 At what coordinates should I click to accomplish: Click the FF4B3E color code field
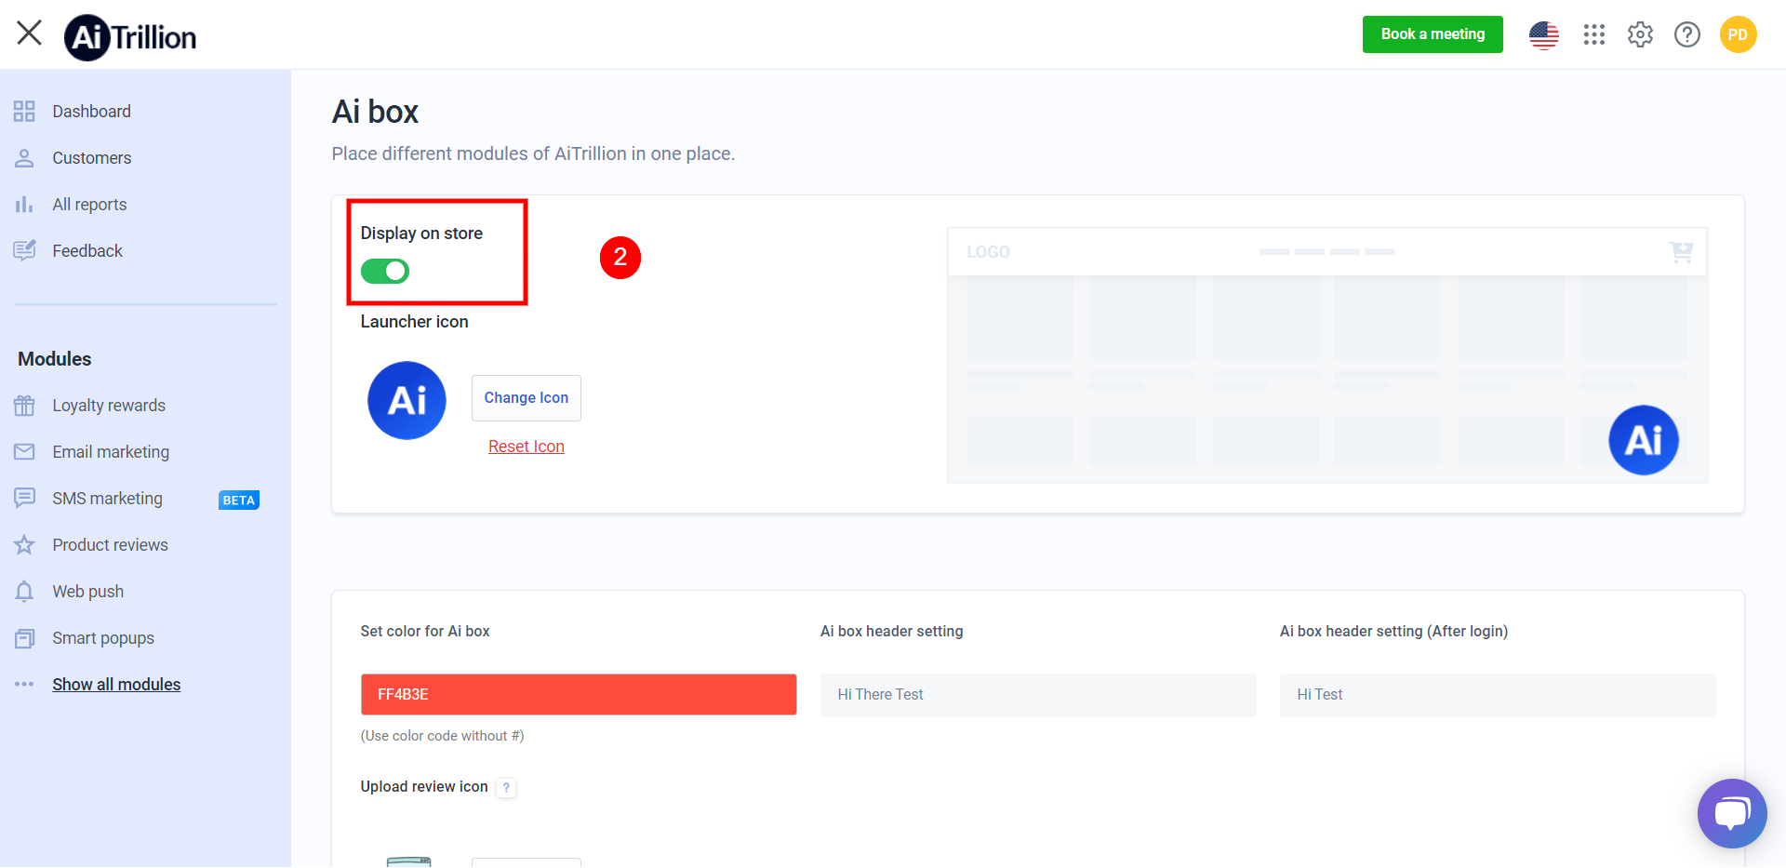(579, 695)
